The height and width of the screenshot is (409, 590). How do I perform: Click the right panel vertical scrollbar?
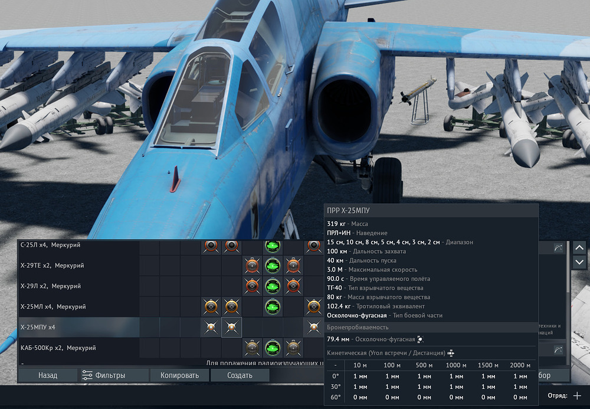click(x=568, y=267)
